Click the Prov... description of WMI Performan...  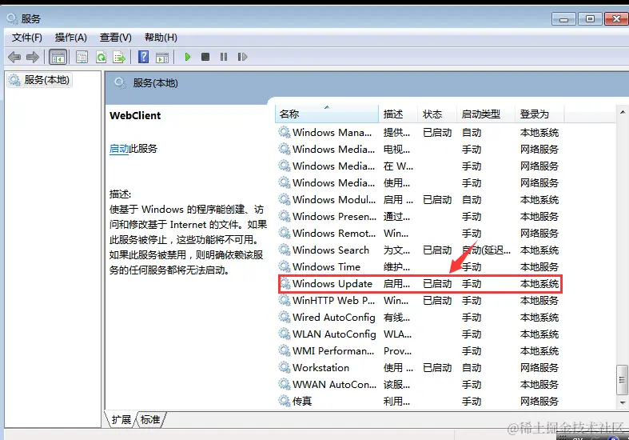click(x=397, y=351)
